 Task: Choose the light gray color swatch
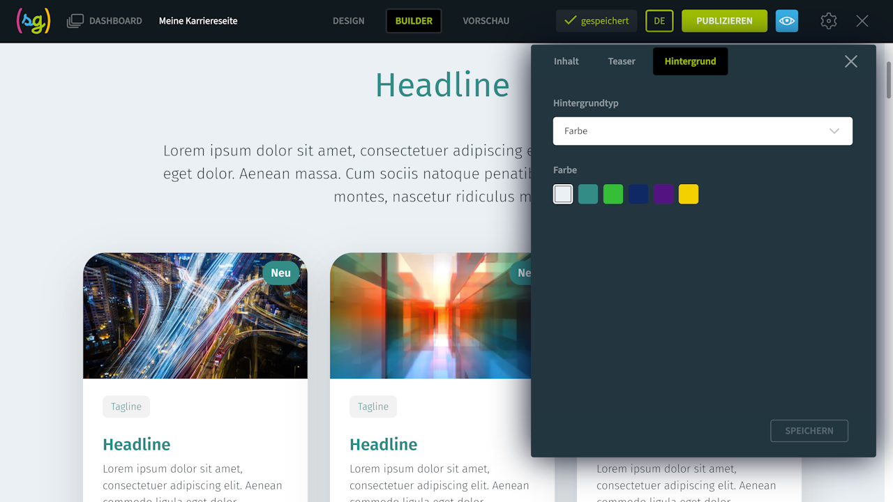pyautogui.click(x=563, y=194)
